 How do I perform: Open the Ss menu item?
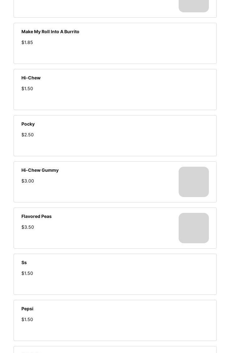click(24, 263)
